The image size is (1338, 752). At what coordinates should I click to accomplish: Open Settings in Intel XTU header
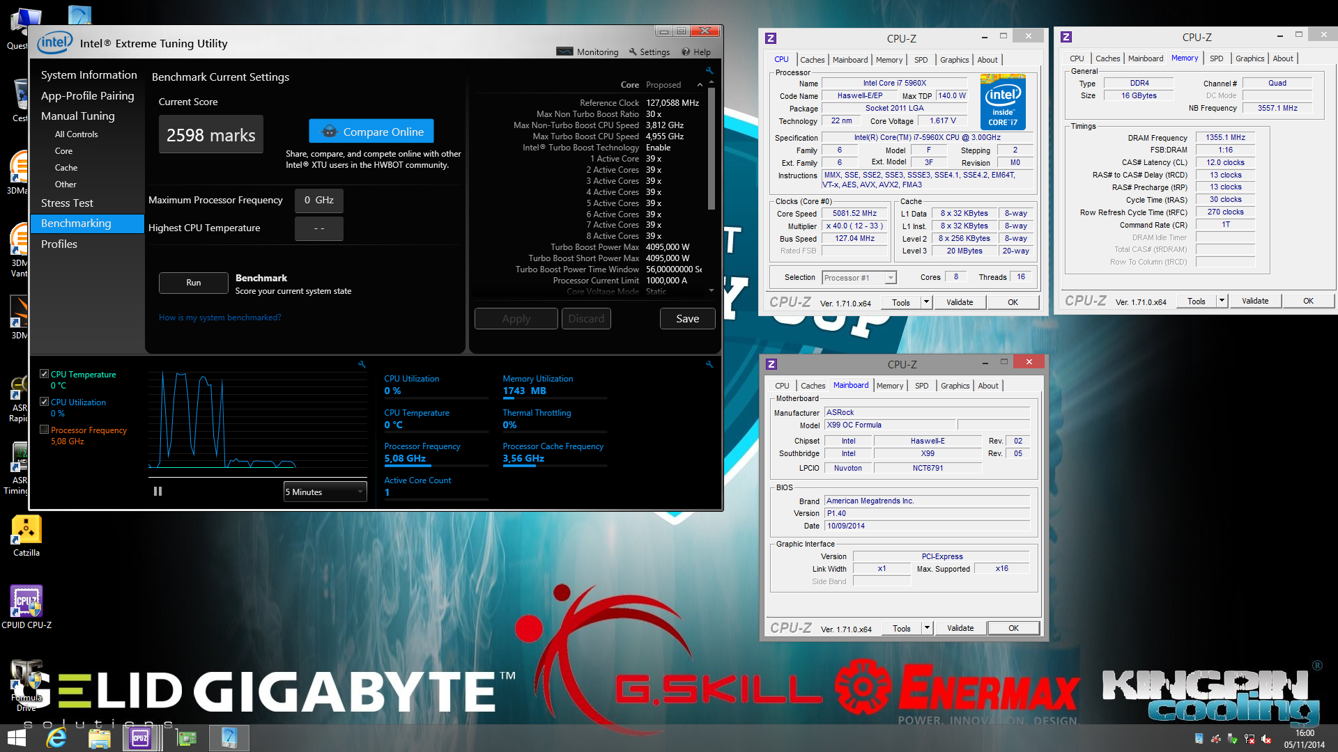[649, 52]
